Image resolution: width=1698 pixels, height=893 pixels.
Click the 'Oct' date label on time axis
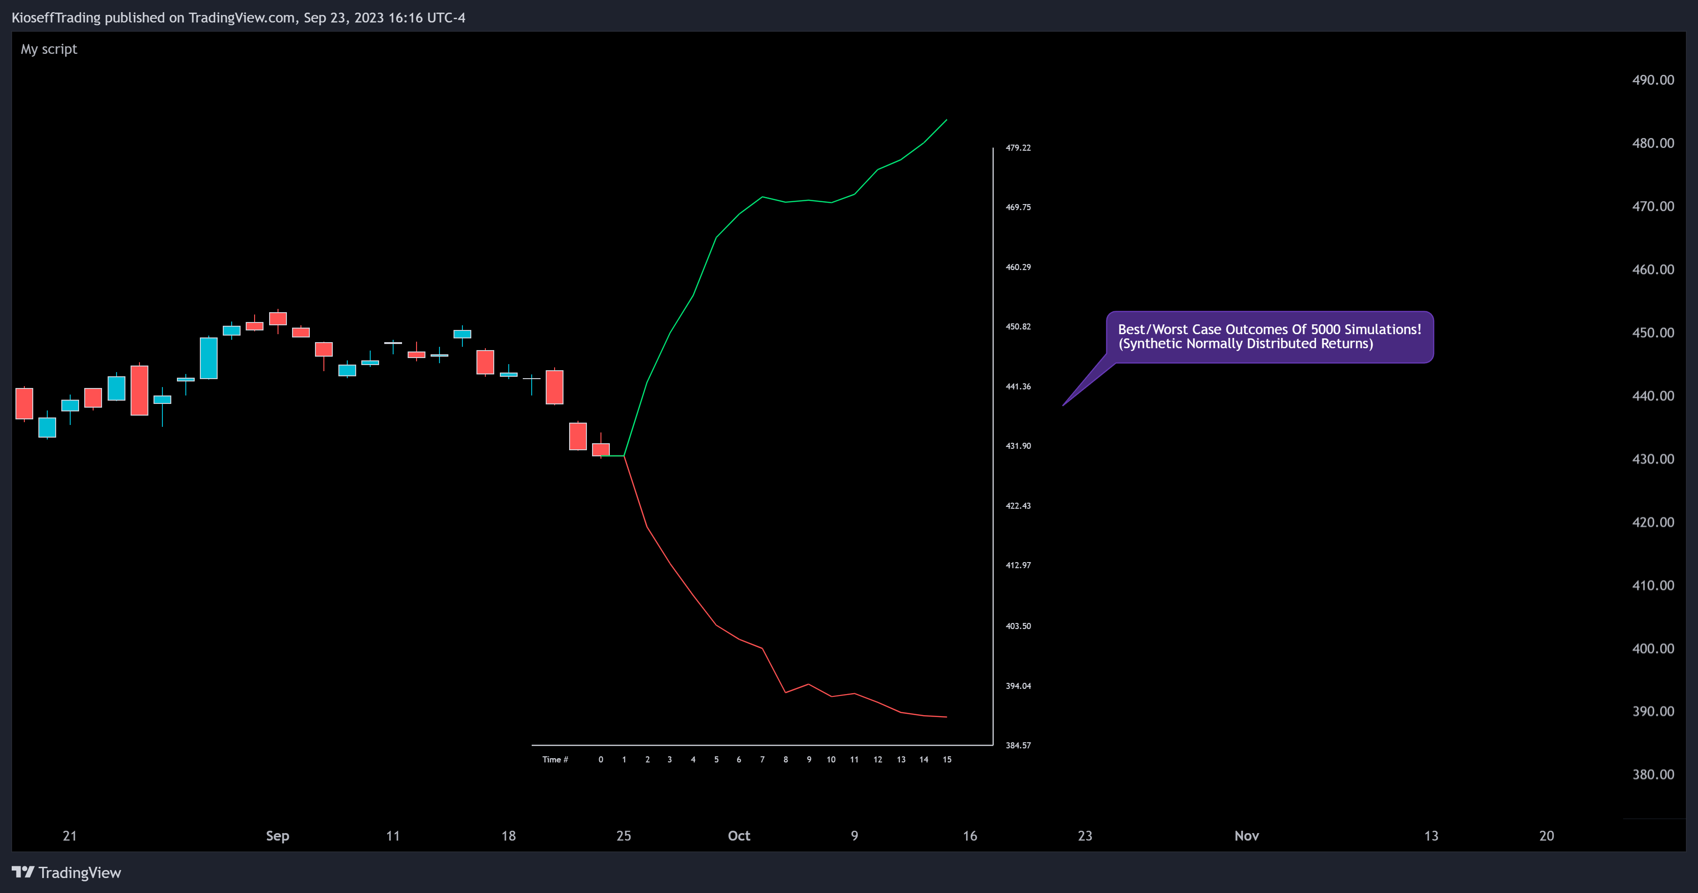pyautogui.click(x=739, y=836)
